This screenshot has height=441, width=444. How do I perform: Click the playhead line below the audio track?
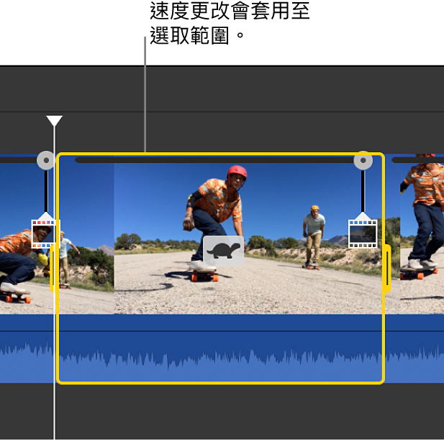54,413
